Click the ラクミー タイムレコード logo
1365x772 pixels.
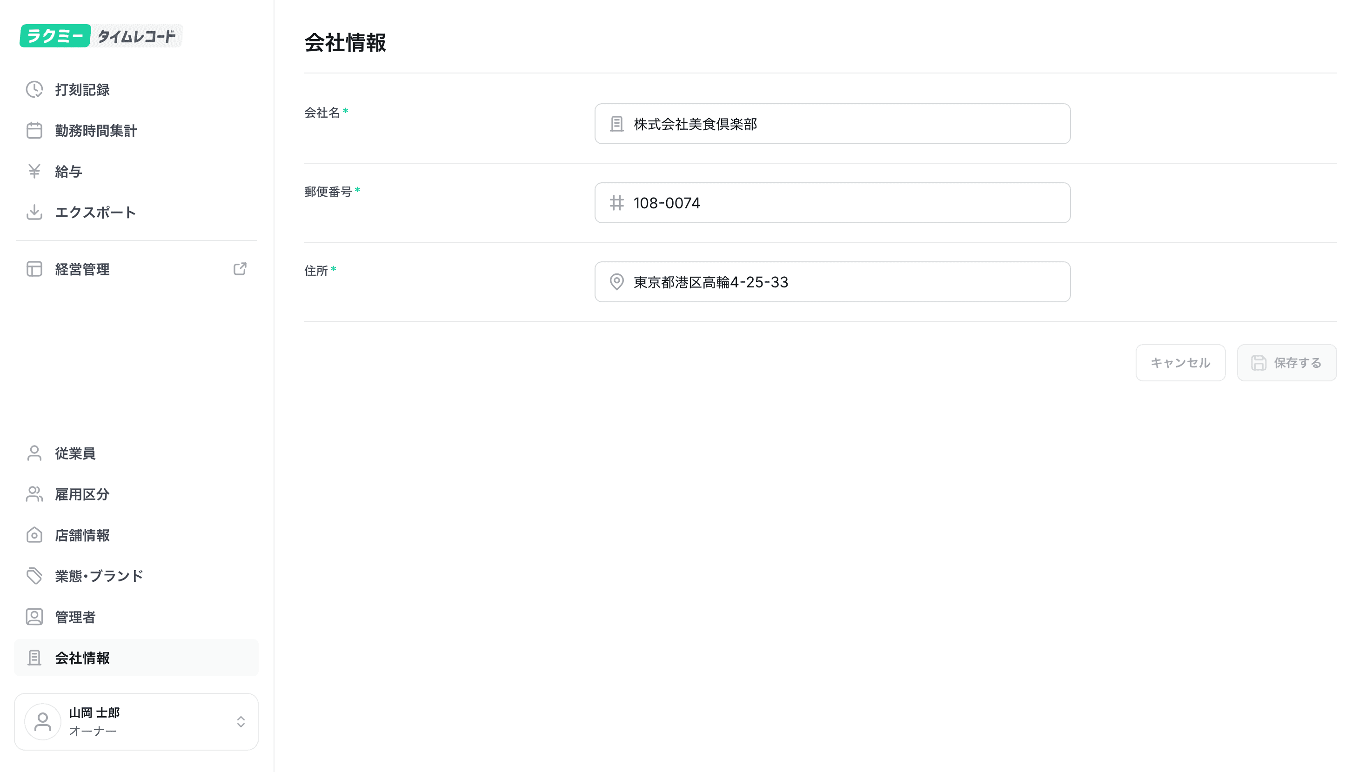click(x=101, y=36)
